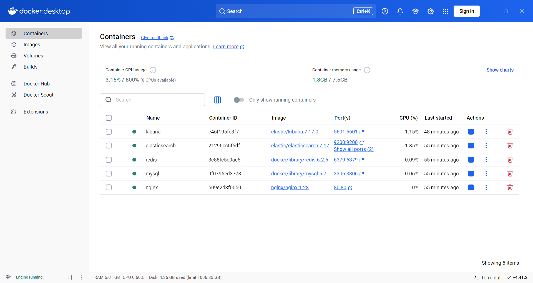Delete the kibana container
533x283 pixels.
pyautogui.click(x=510, y=132)
